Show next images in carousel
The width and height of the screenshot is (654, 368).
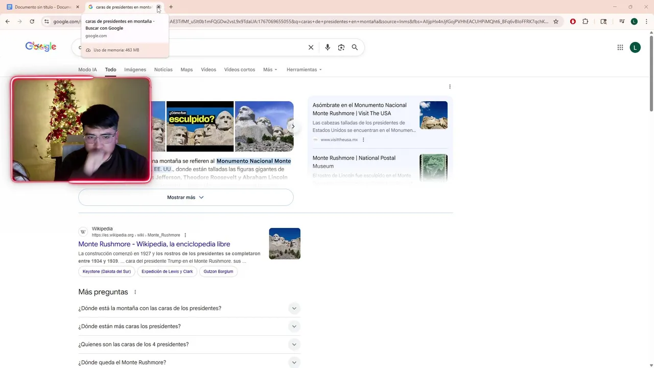293,126
